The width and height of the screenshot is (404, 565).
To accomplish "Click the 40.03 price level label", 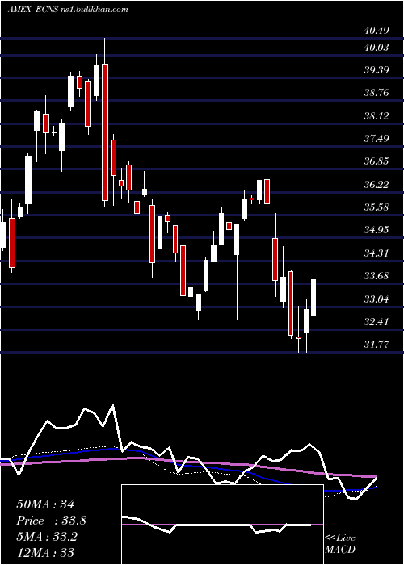I will coord(377,47).
